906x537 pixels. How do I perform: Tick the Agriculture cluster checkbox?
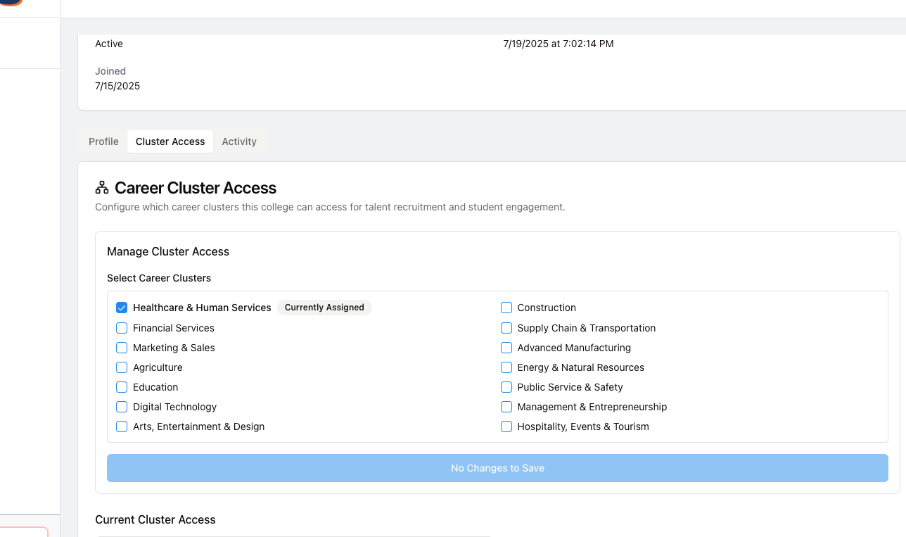pos(122,367)
